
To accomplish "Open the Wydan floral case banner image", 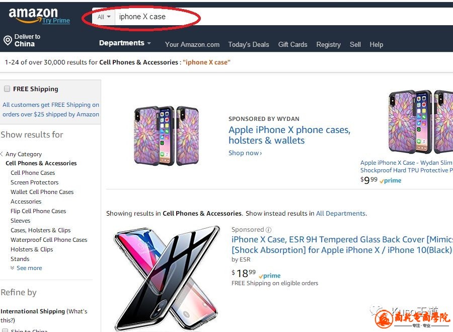I will tap(166, 135).
